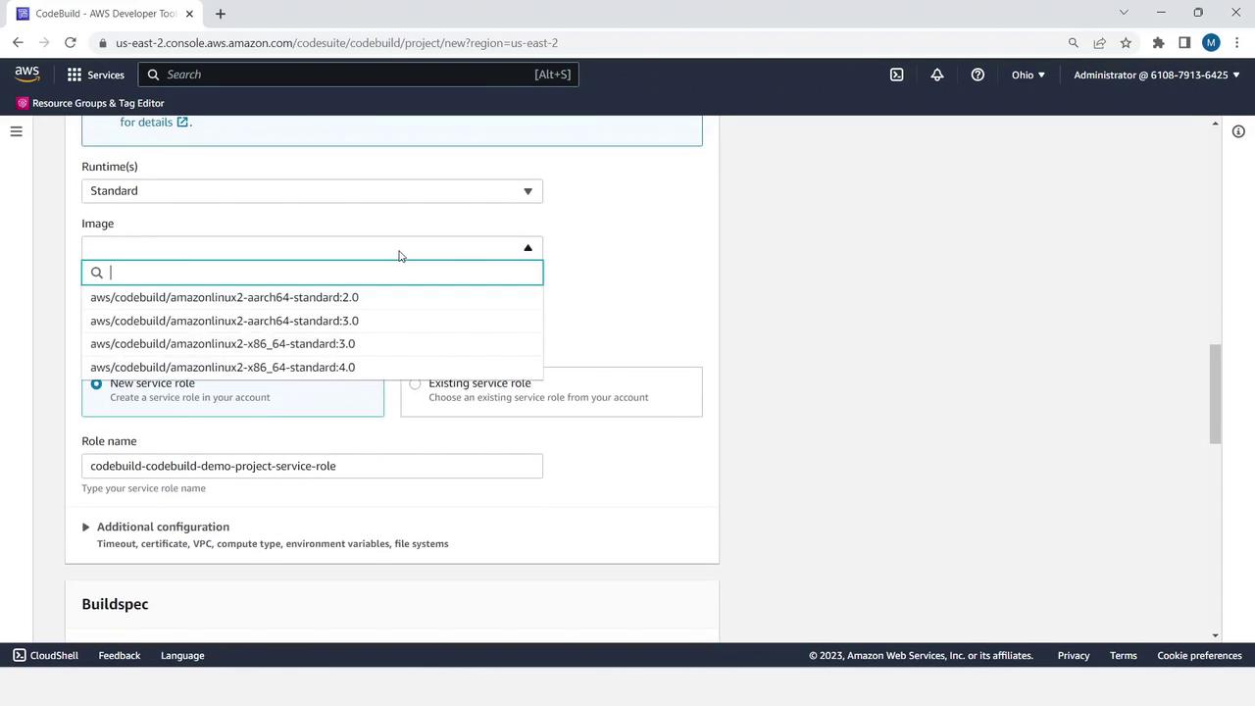Open the notifications bell

937,75
